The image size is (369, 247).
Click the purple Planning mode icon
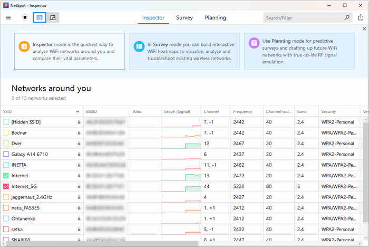tap(254, 43)
